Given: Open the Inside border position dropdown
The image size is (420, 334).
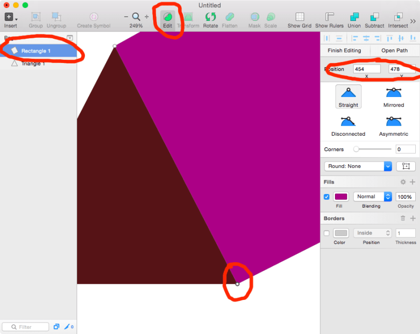Looking at the screenshot, I should [x=372, y=233].
